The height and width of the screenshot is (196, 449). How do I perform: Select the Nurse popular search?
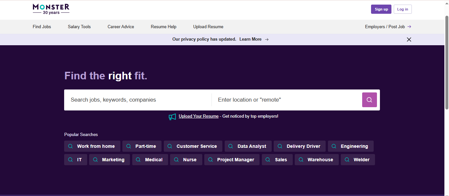click(x=186, y=160)
